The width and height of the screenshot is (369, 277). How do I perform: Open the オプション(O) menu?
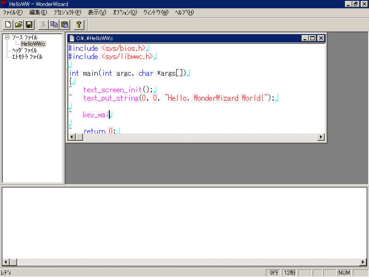125,12
